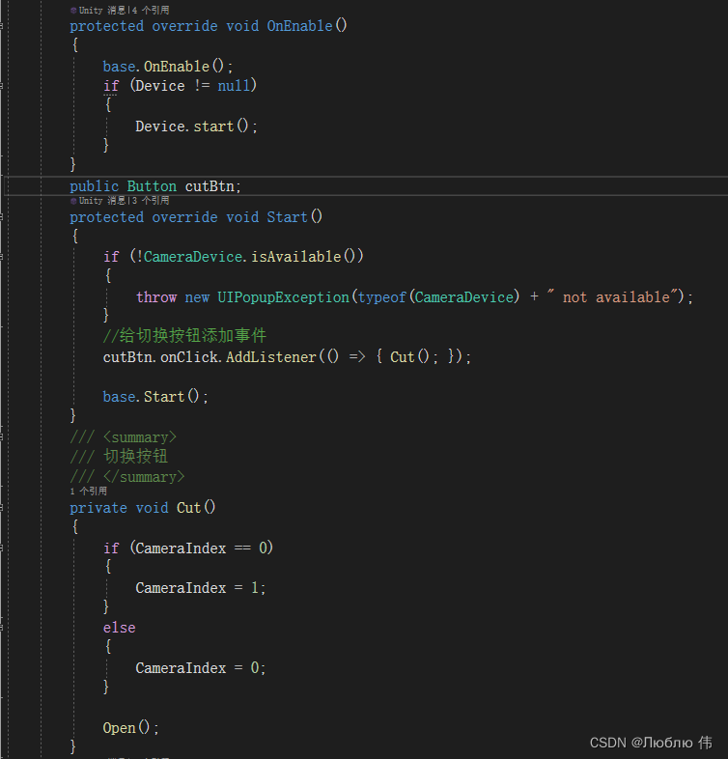Click the isAvailable method call
This screenshot has width=728, height=759.
[295, 256]
